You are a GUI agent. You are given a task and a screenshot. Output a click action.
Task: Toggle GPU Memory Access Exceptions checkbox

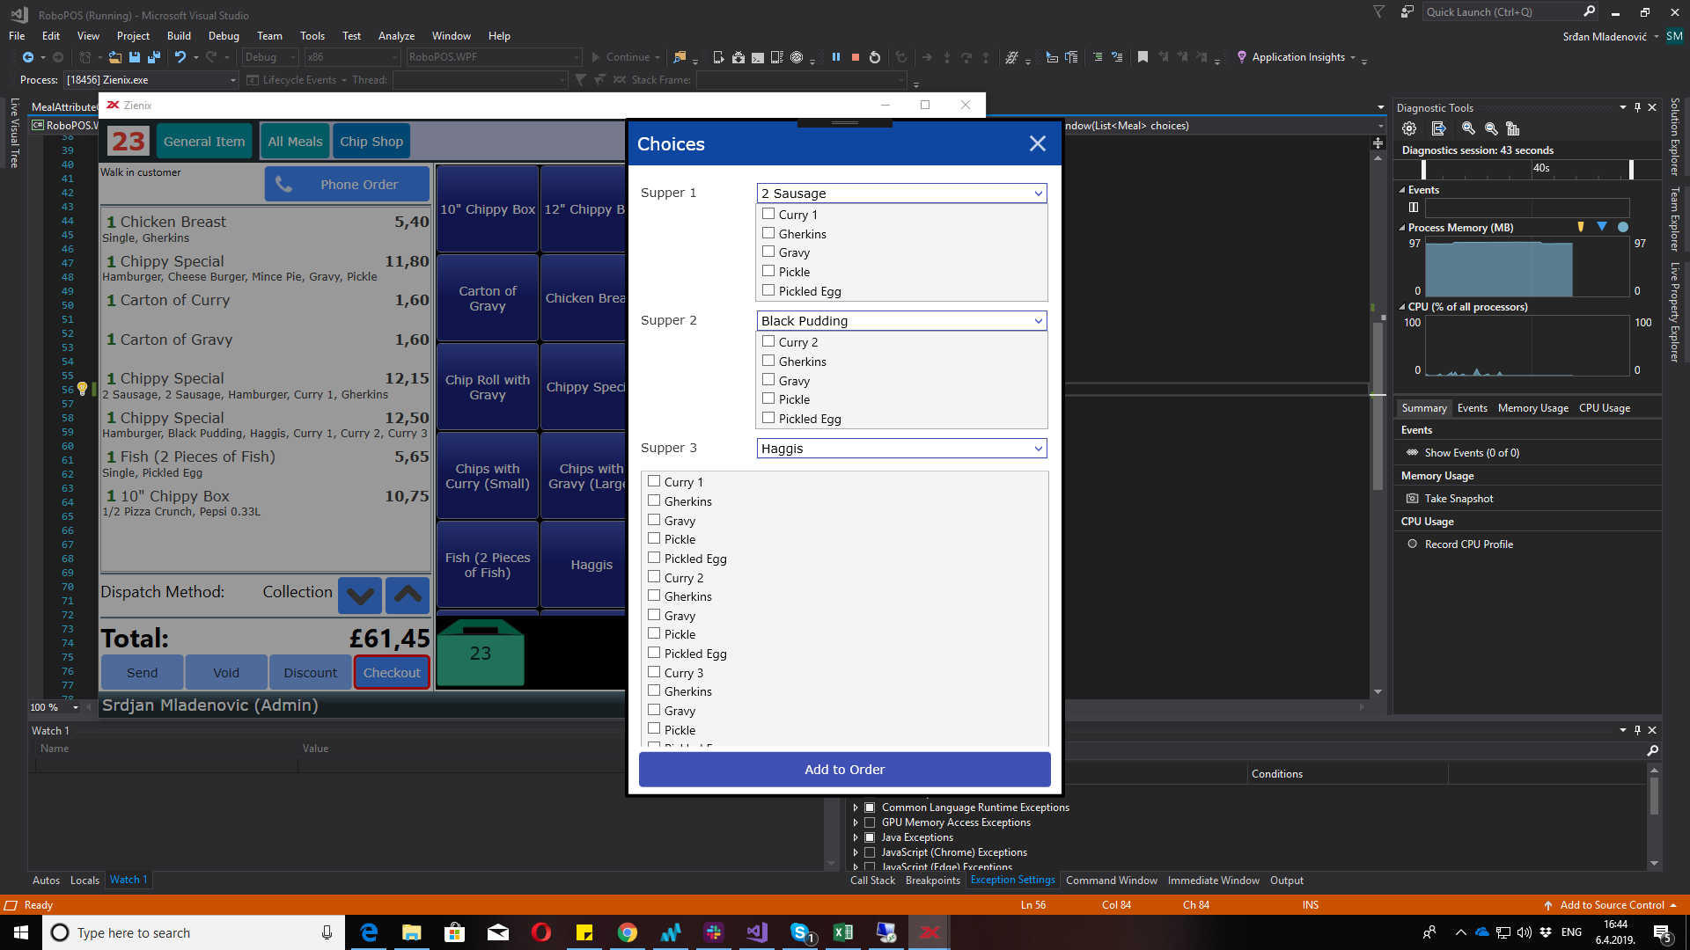coord(870,822)
